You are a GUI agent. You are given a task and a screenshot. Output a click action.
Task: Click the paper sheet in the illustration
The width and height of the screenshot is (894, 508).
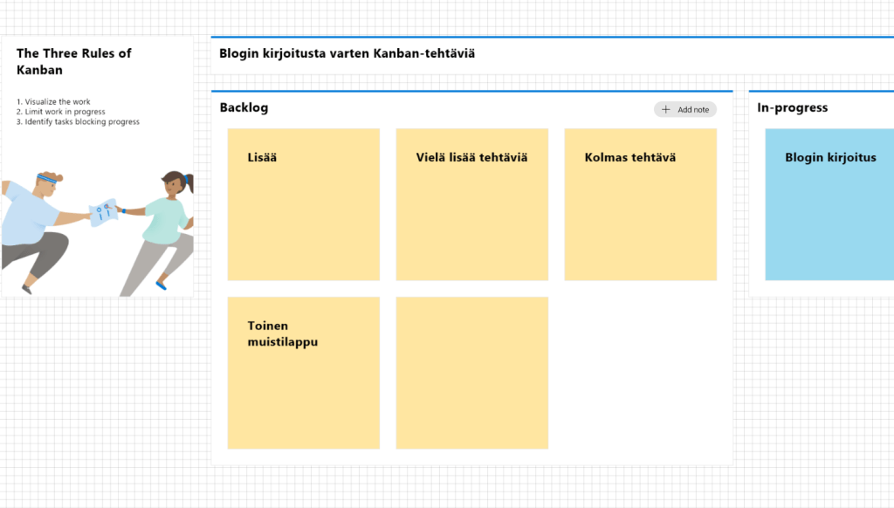pos(102,211)
